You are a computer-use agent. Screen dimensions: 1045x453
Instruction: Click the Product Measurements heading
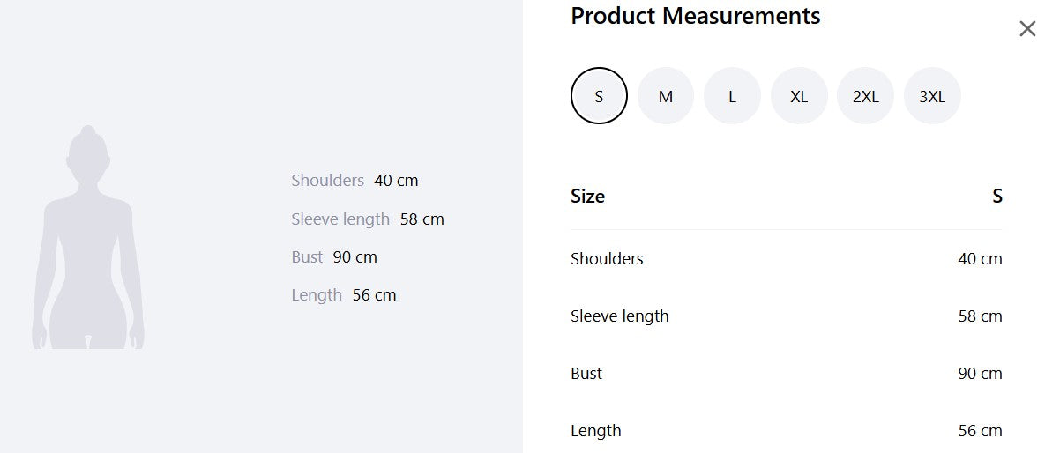695,15
